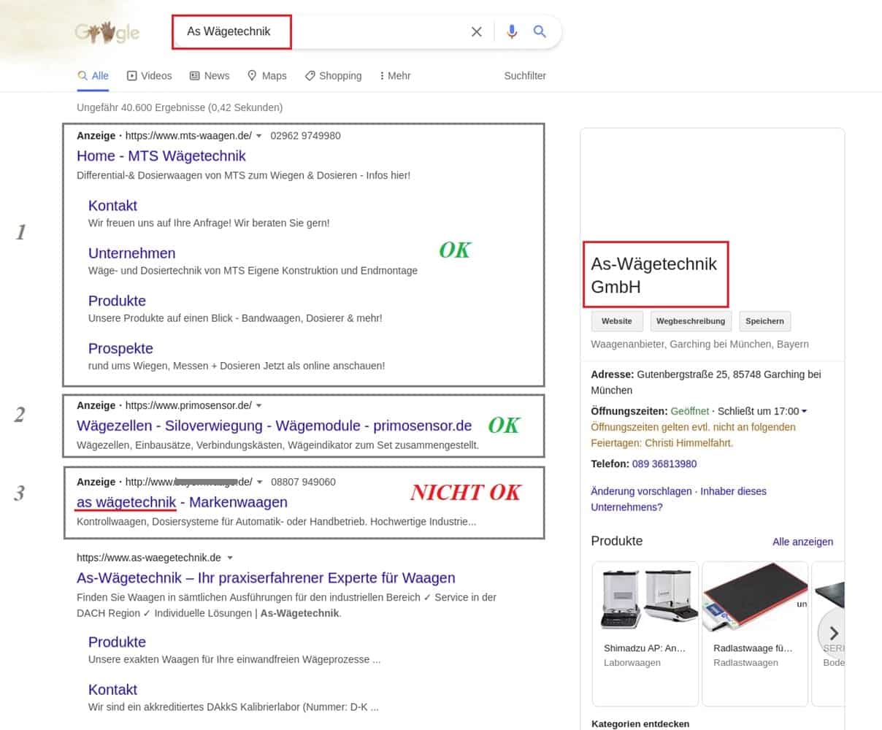Click the Laborwaagen category label

tap(632, 663)
